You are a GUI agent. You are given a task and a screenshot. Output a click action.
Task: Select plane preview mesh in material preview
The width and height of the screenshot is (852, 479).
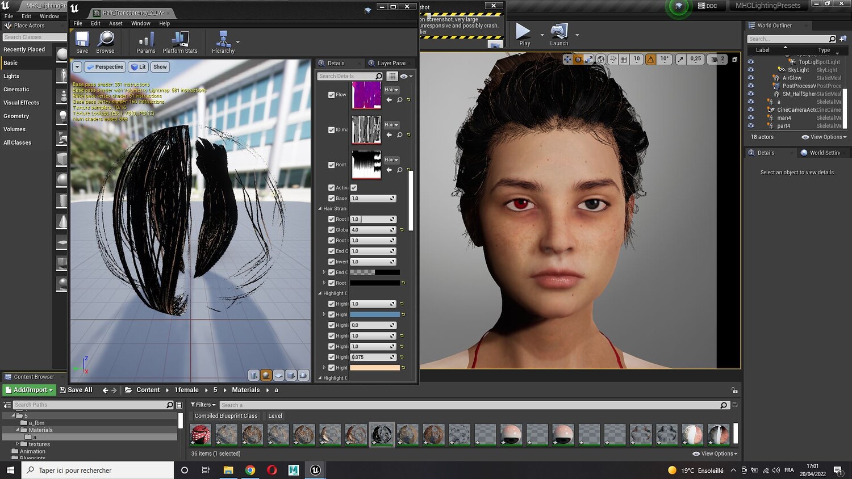click(x=278, y=375)
